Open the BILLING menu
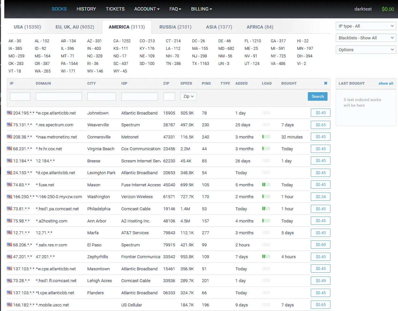Screen dimensions: 398x311 pyautogui.click(x=201, y=9)
